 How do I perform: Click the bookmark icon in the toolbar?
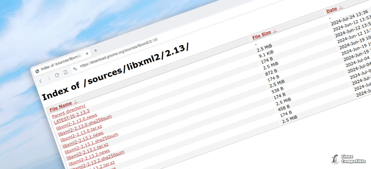click(x=65, y=72)
